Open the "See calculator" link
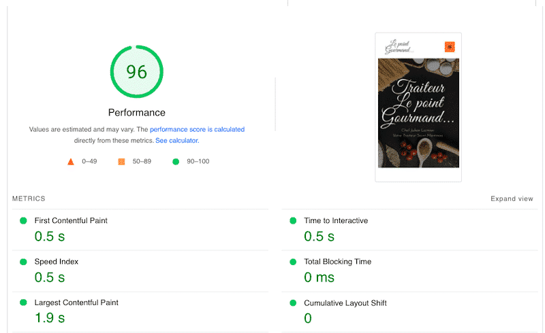Viewport: 545px width, 333px height. point(176,141)
